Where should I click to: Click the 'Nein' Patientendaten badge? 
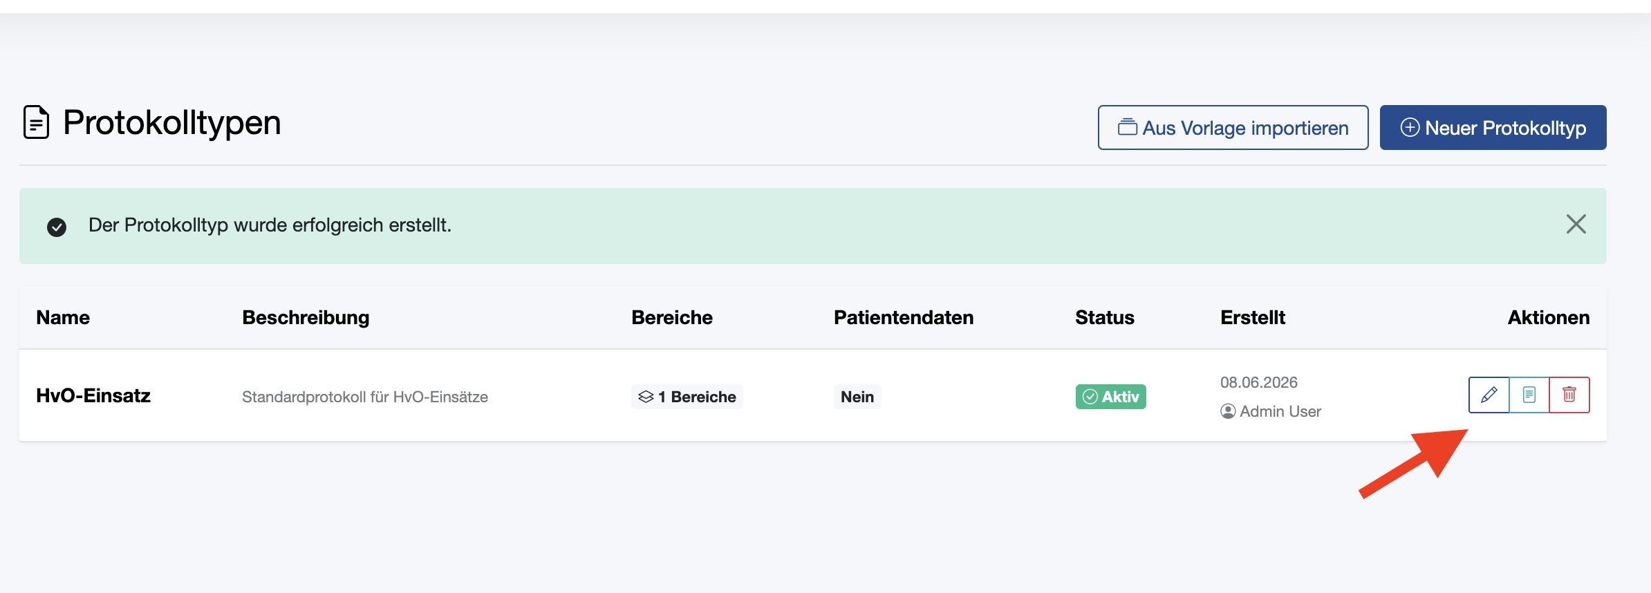click(857, 397)
